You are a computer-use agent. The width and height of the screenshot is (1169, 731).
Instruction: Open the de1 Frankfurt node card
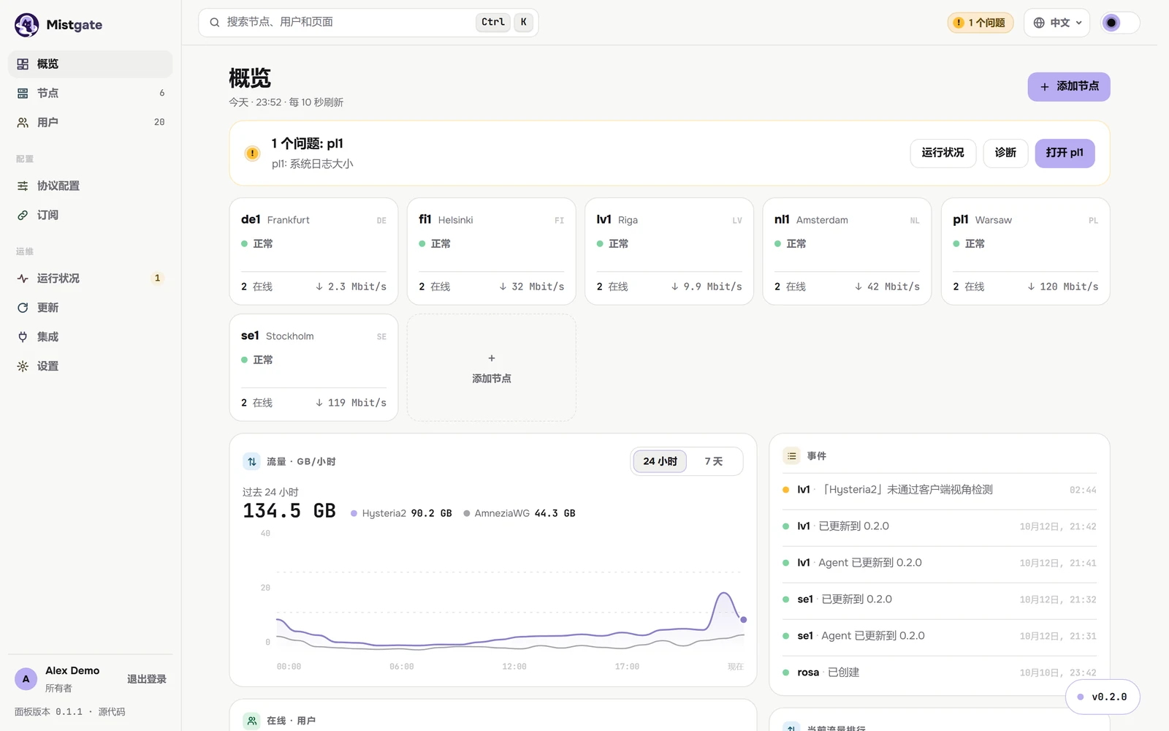point(313,251)
